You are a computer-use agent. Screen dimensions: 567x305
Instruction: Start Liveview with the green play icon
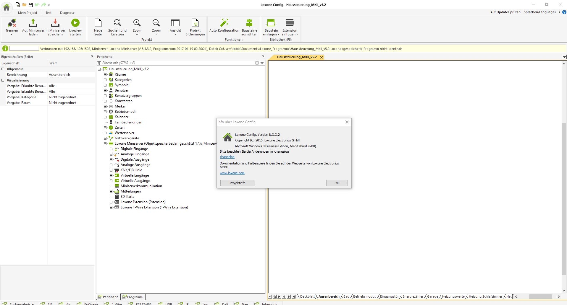point(75,23)
